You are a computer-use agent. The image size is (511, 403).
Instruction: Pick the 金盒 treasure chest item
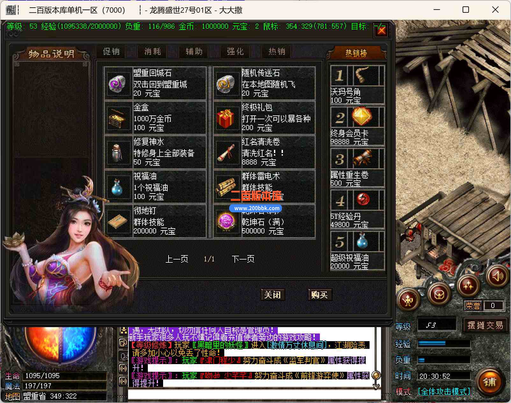click(x=118, y=118)
